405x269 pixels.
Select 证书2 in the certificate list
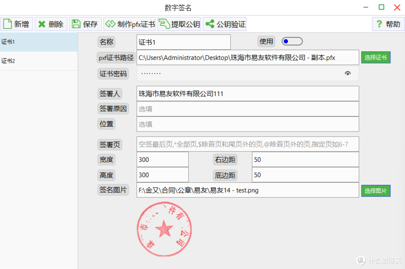tap(39, 61)
